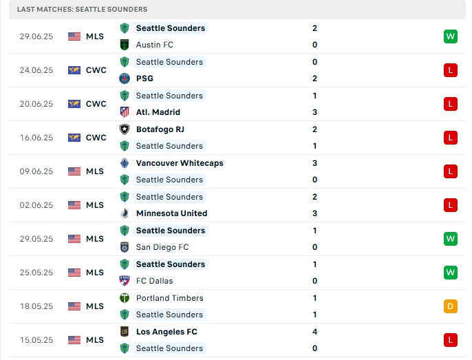The image size is (472, 360).
Task: Click the Minnesota United crest
Action: tap(125, 213)
